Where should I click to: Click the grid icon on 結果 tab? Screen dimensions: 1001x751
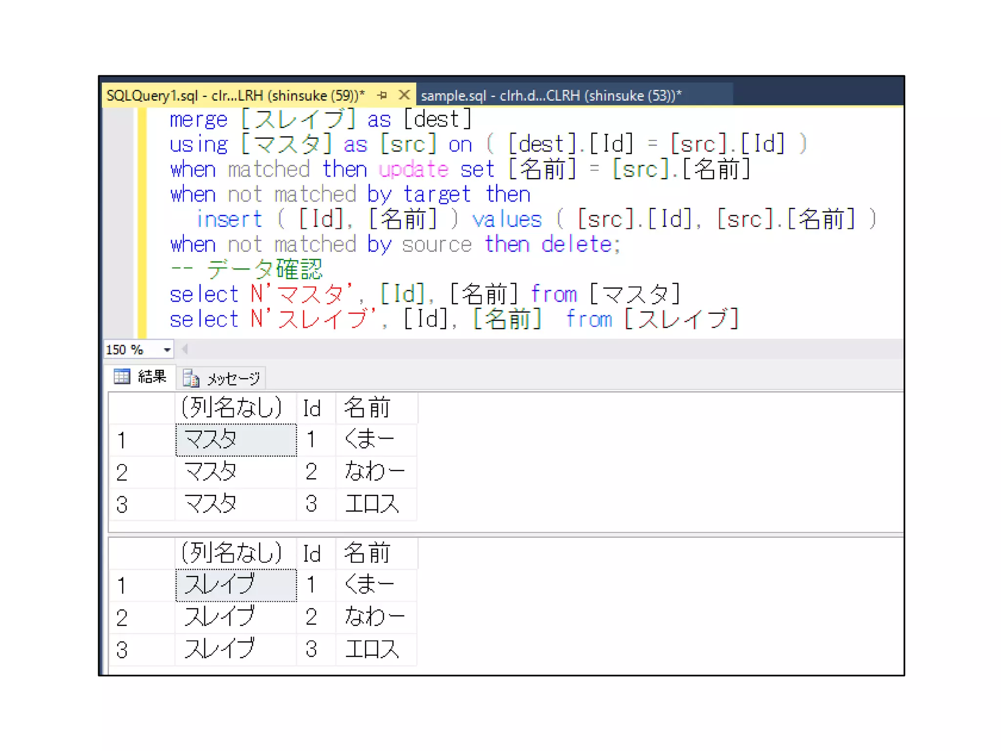[122, 376]
